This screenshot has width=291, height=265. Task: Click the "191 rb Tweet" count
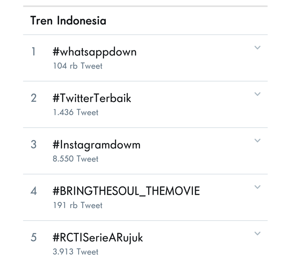click(x=77, y=205)
